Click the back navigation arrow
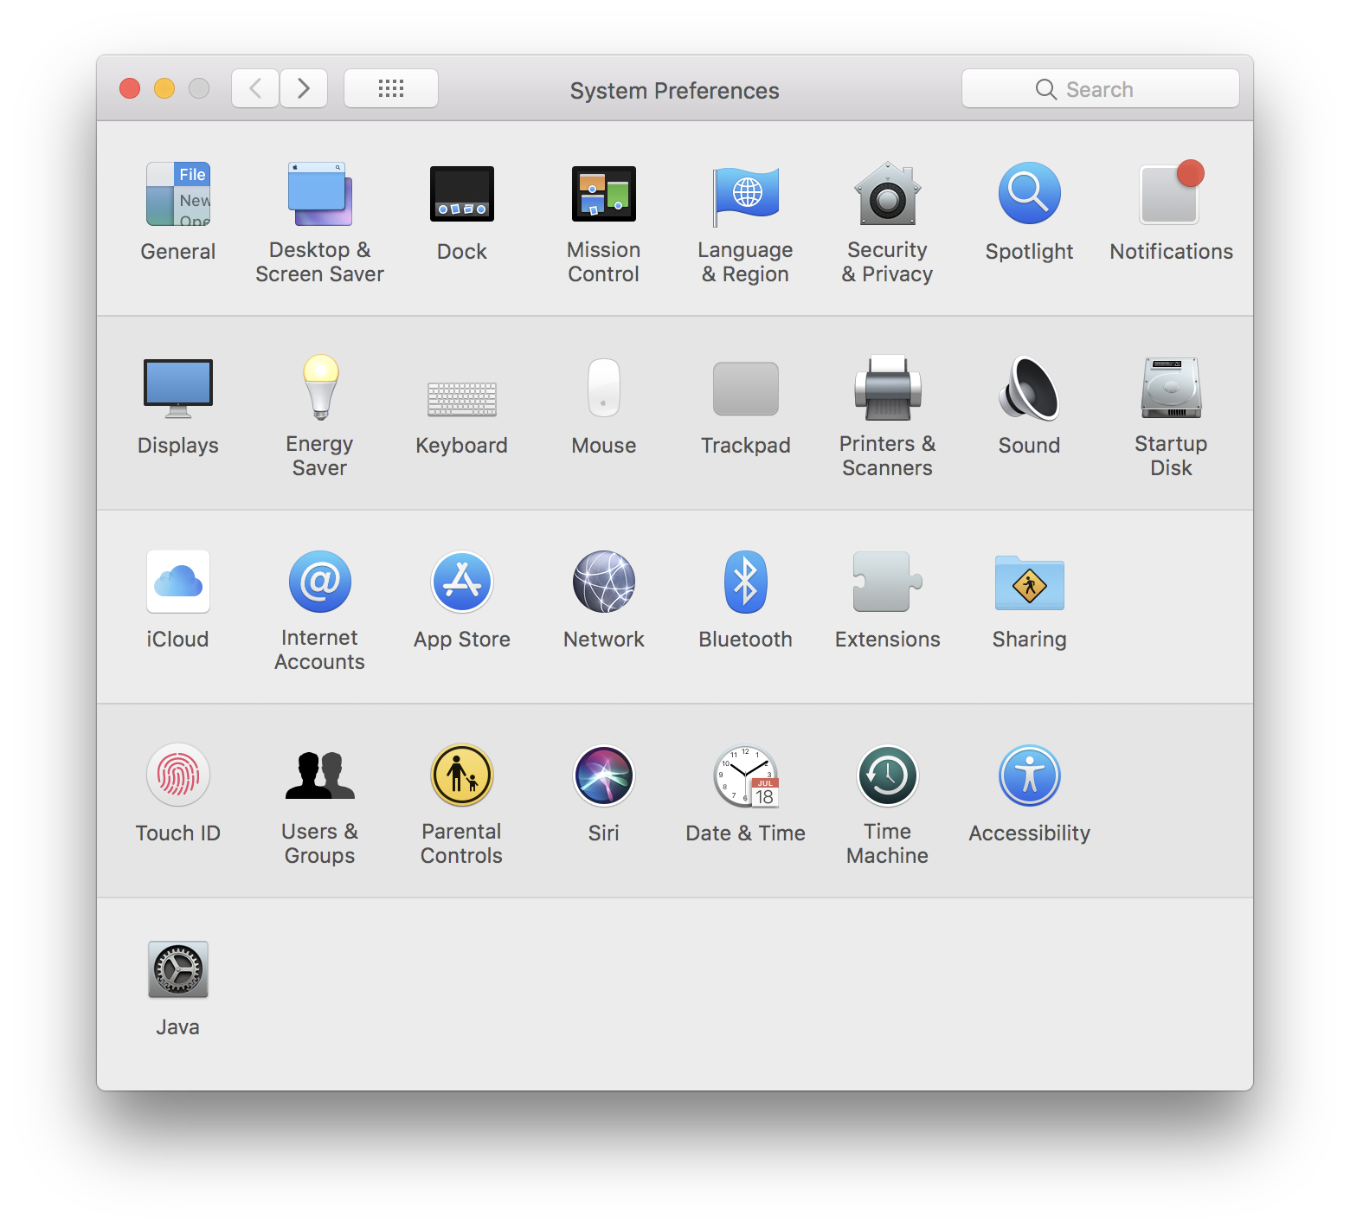This screenshot has width=1350, height=1229. (255, 88)
